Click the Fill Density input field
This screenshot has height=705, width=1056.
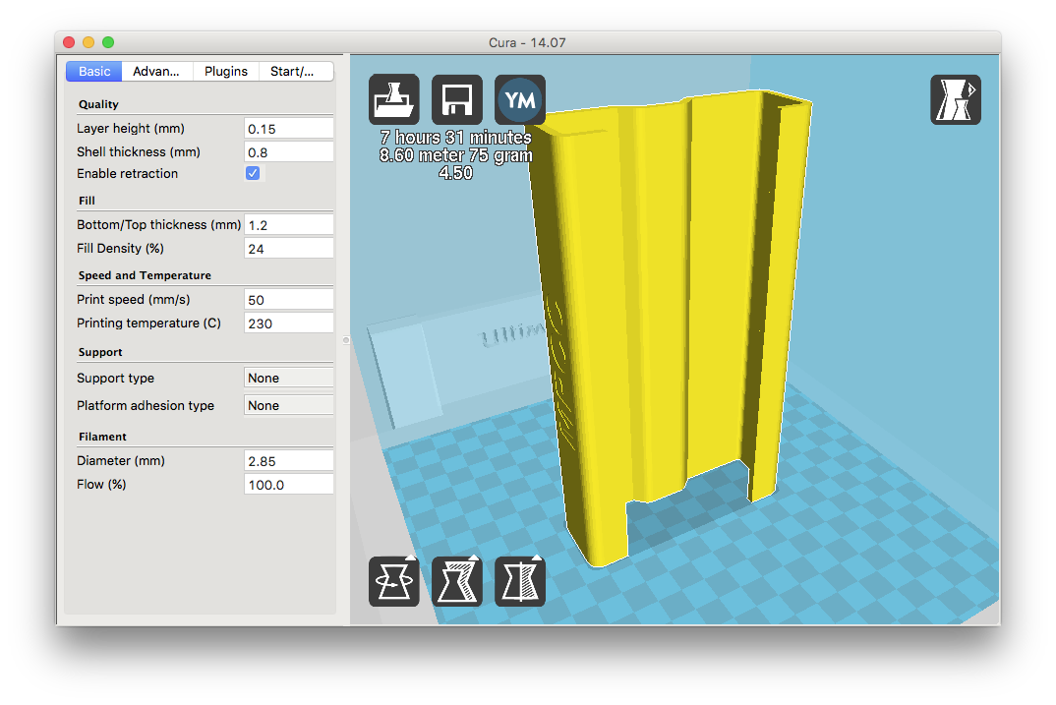pyautogui.click(x=288, y=250)
